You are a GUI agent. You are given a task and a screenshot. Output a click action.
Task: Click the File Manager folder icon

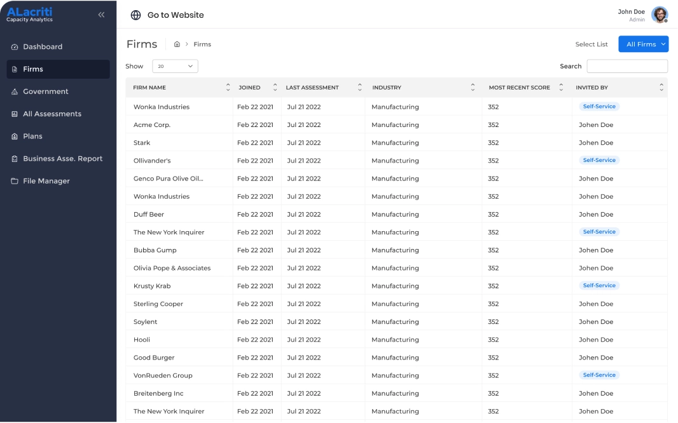(x=15, y=182)
